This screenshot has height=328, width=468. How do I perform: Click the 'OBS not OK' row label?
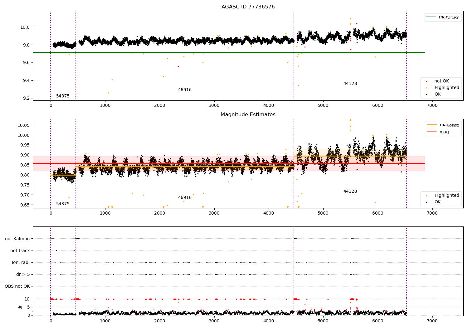pyautogui.click(x=17, y=286)
